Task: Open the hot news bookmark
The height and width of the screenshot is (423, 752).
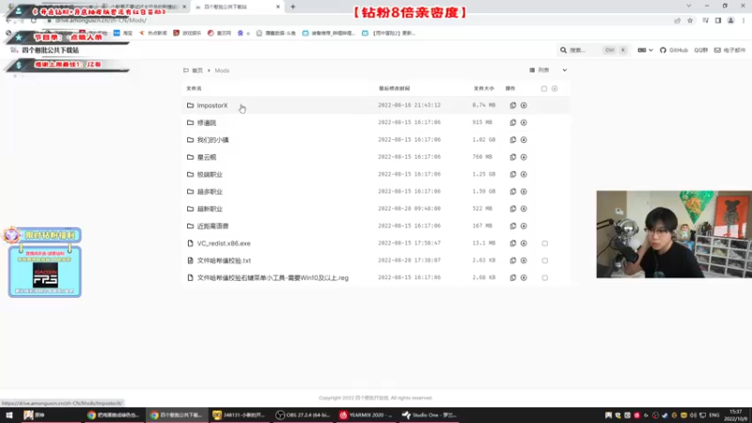Action: click(x=153, y=33)
